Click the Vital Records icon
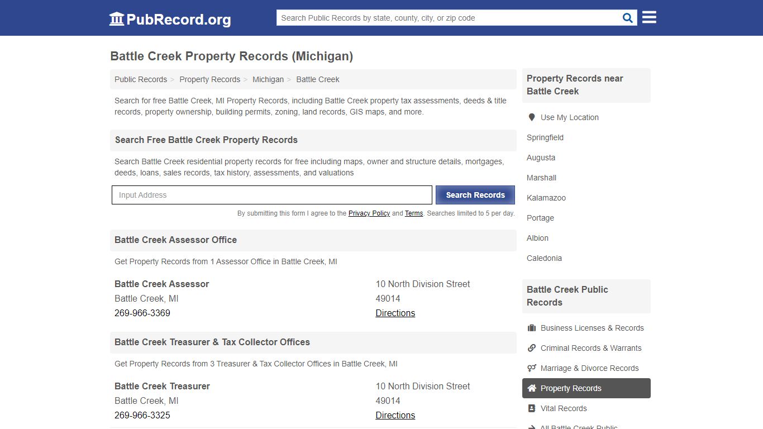Image resolution: width=763 pixels, height=429 pixels. pyautogui.click(x=532, y=408)
